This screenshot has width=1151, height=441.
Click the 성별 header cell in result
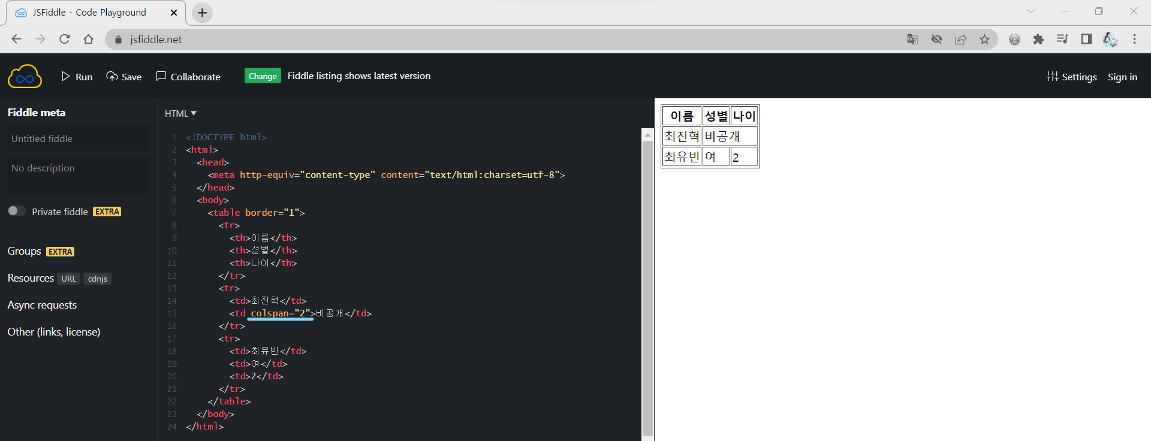click(716, 116)
